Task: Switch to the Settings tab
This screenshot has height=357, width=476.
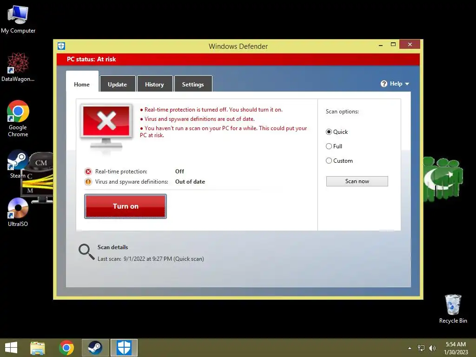Action: pos(193,85)
